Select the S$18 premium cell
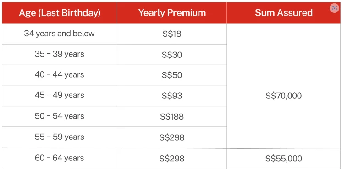Screen dimensions: 342x171 [172, 34]
